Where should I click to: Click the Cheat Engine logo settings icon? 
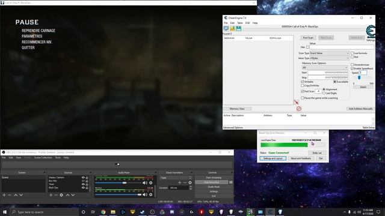[371, 32]
